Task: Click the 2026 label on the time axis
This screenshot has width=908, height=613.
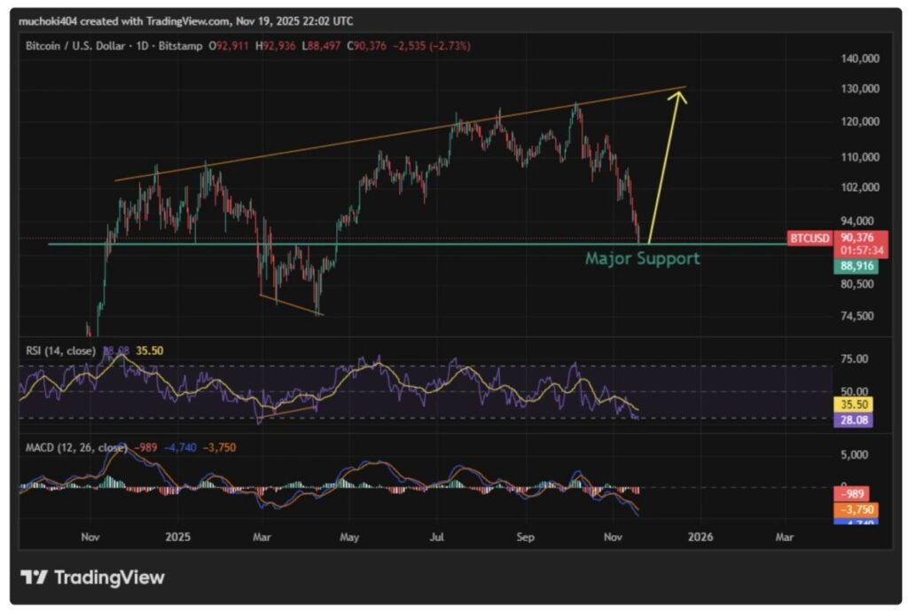Action: click(701, 537)
